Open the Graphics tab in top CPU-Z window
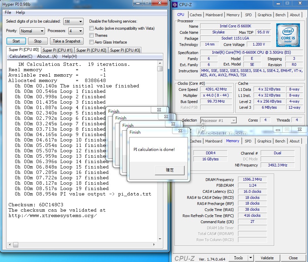This screenshot has width=308, height=262. (265, 15)
